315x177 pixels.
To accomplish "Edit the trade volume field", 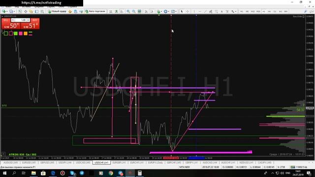I will [21, 20].
